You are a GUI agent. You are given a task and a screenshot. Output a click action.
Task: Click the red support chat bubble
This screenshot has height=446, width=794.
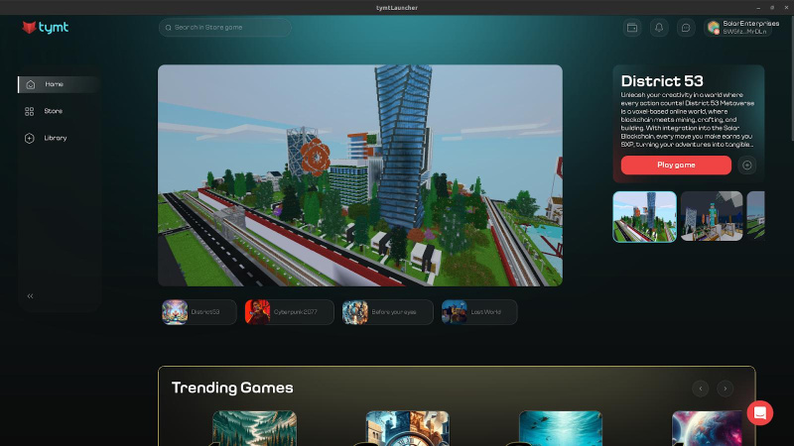(x=760, y=412)
